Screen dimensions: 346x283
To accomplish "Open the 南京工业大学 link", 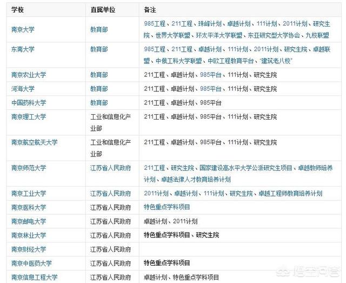I will (x=29, y=193).
